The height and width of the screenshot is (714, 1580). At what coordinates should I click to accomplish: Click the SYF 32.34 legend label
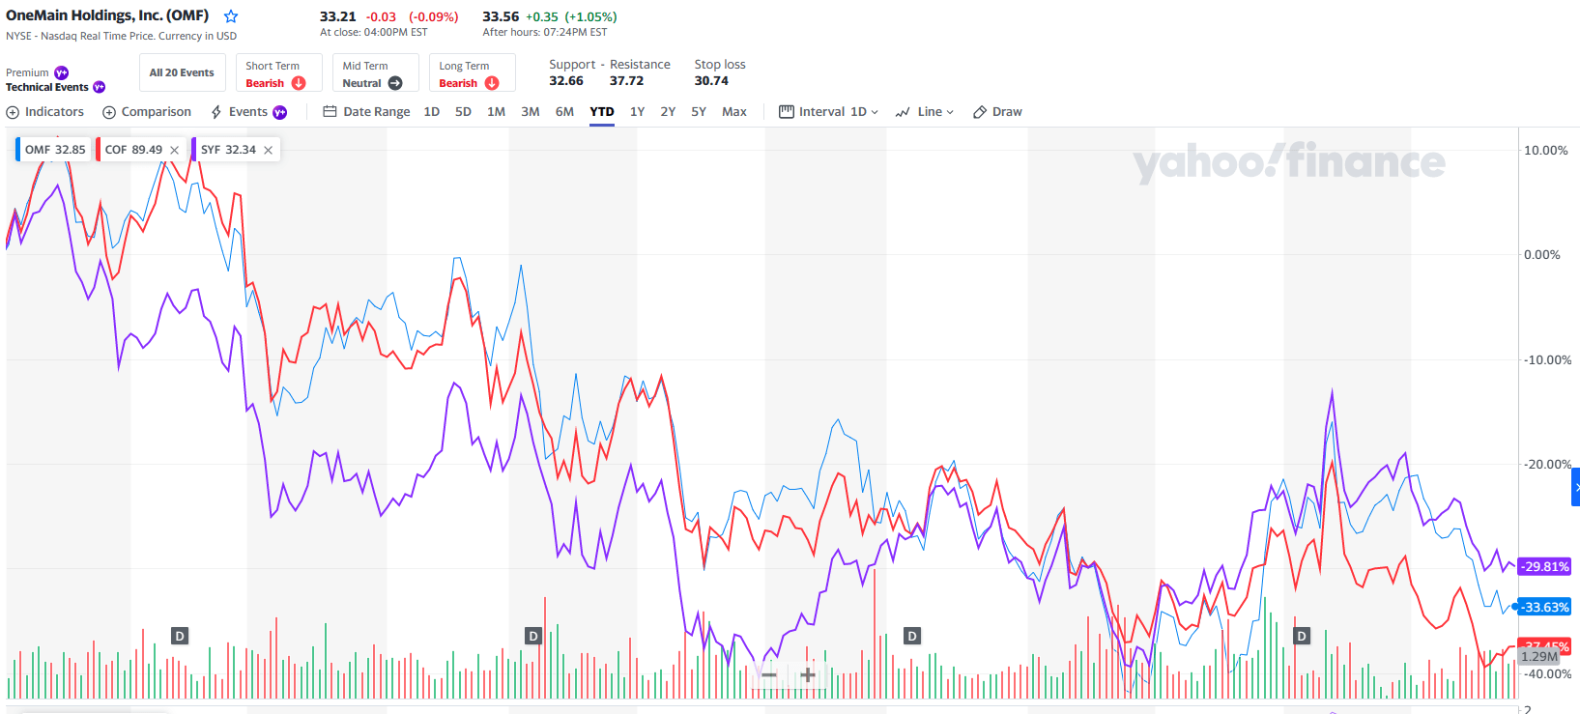[x=228, y=150]
